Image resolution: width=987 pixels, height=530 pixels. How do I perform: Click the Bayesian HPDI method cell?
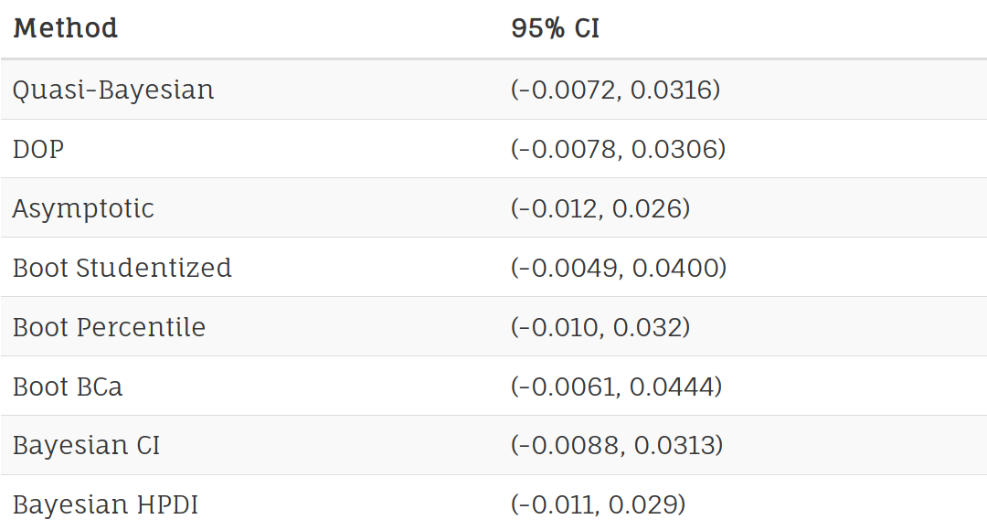(106, 504)
